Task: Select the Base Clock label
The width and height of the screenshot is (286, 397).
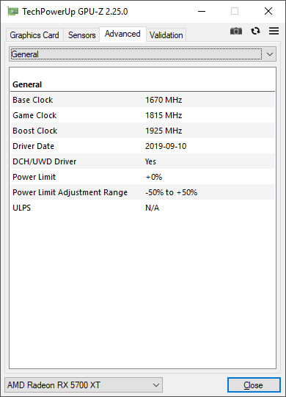Action: pos(33,100)
